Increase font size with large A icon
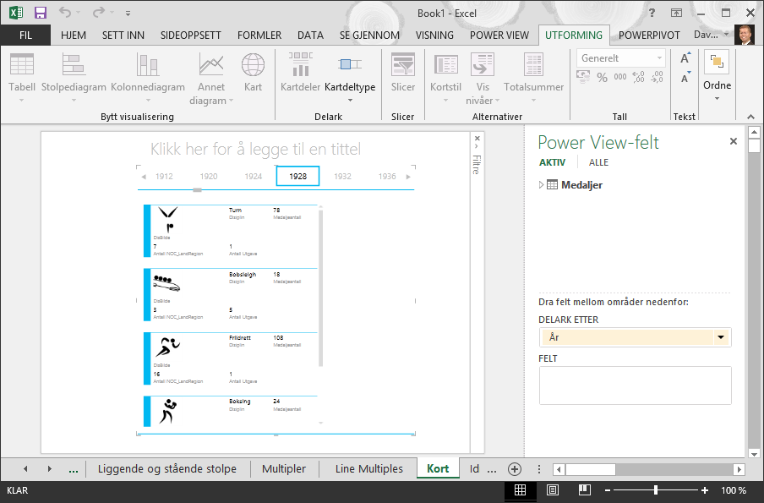This screenshot has width=764, height=503. [x=685, y=57]
